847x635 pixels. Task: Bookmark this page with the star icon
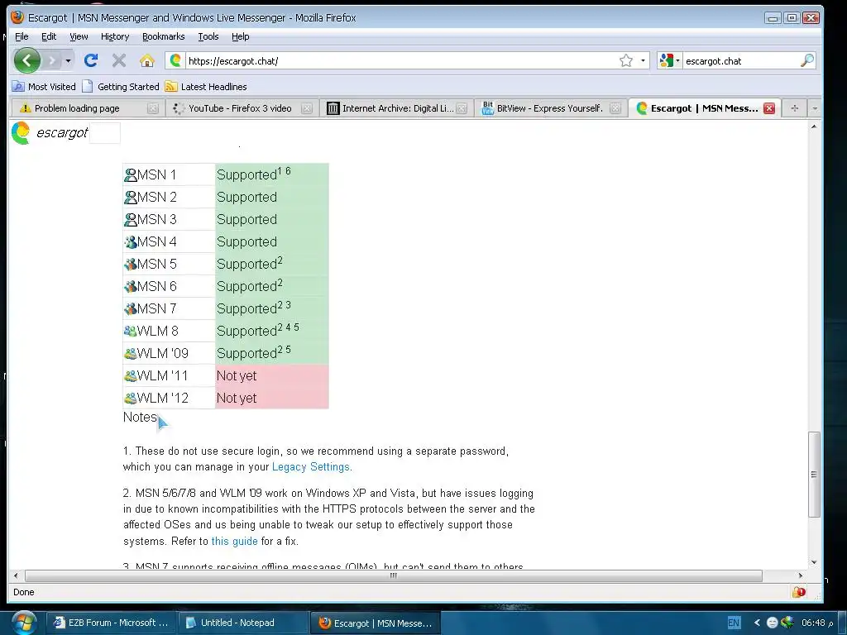pos(626,60)
